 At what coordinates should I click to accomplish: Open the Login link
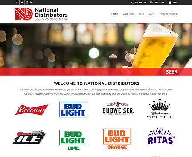174,3
